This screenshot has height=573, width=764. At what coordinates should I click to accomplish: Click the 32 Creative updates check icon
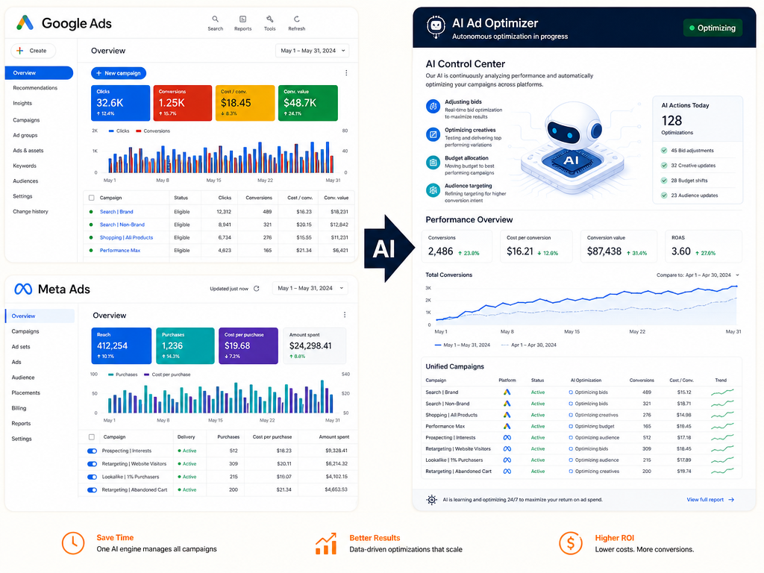(x=663, y=165)
